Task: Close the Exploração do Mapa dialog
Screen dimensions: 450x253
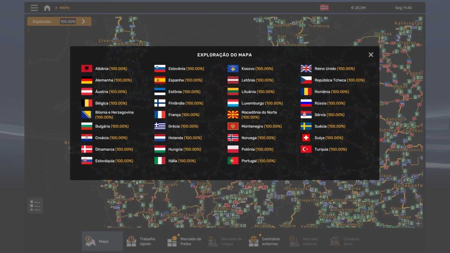Action: (x=370, y=55)
